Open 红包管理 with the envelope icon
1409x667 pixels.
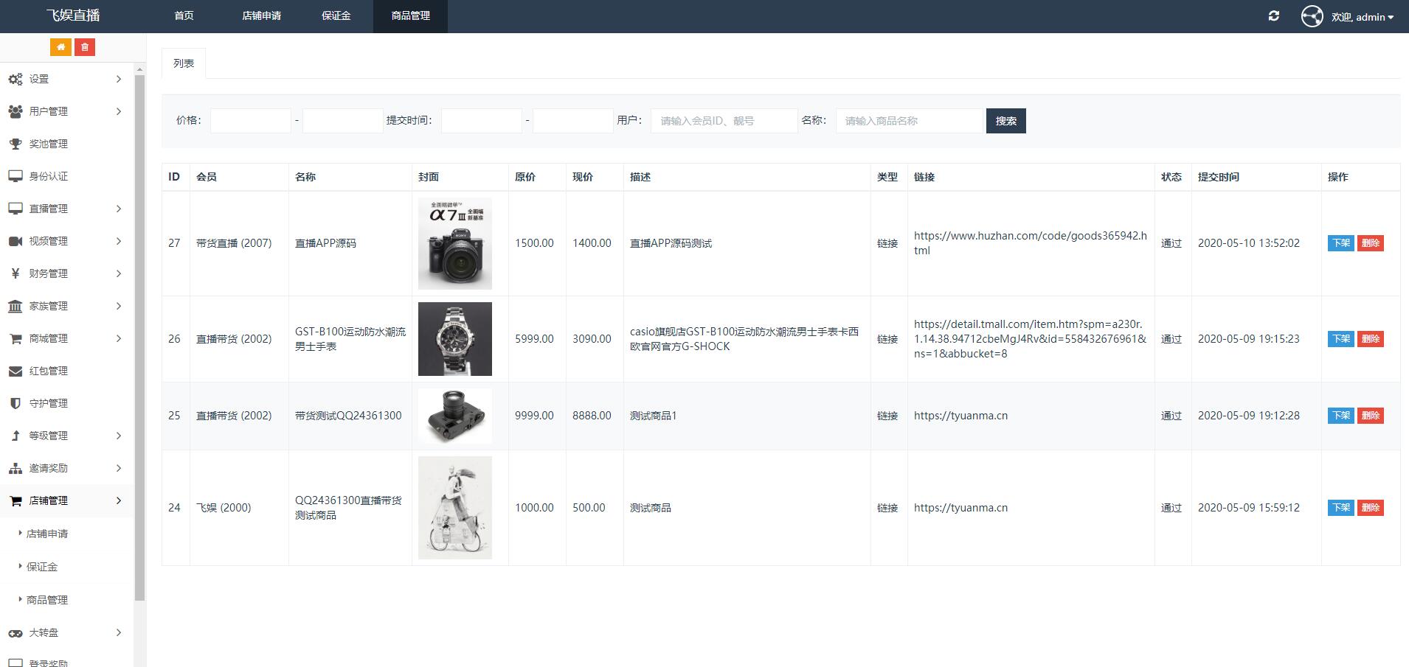pyautogui.click(x=49, y=371)
